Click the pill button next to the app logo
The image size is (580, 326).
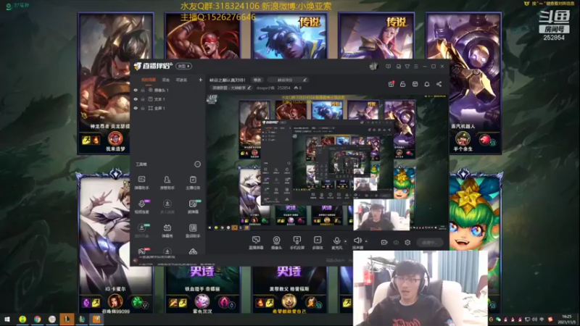click(x=183, y=66)
